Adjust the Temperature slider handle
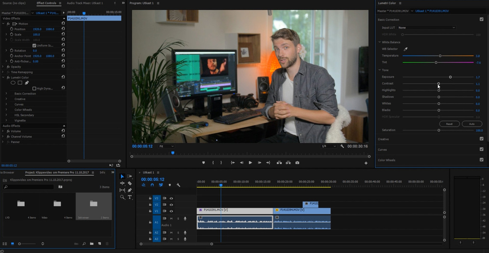489x253 pixels. (440, 56)
